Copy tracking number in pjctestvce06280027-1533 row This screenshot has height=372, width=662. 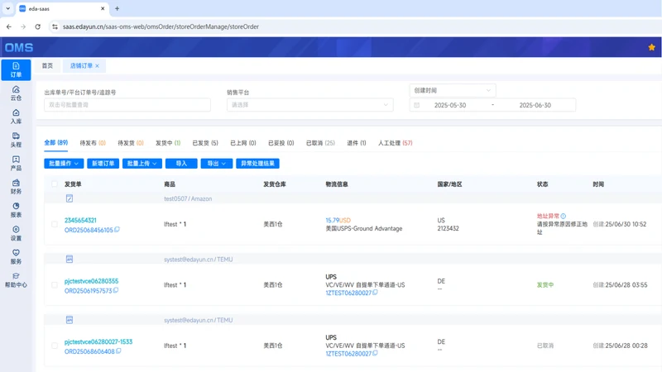tap(375, 353)
